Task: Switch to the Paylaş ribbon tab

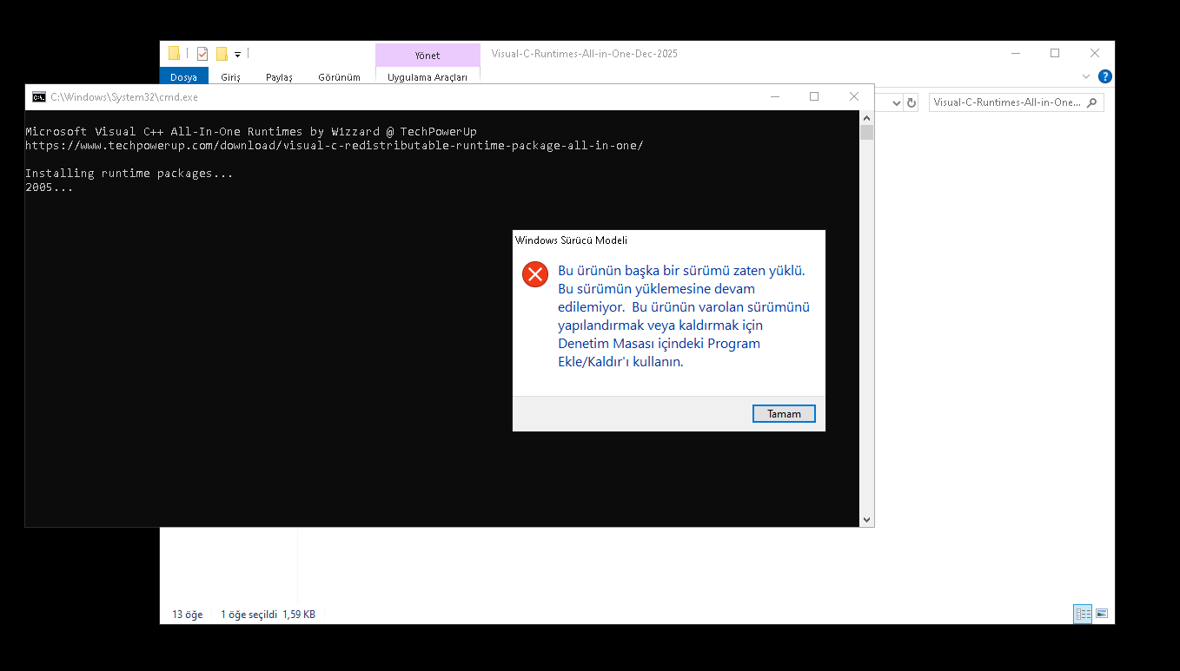Action: (279, 77)
